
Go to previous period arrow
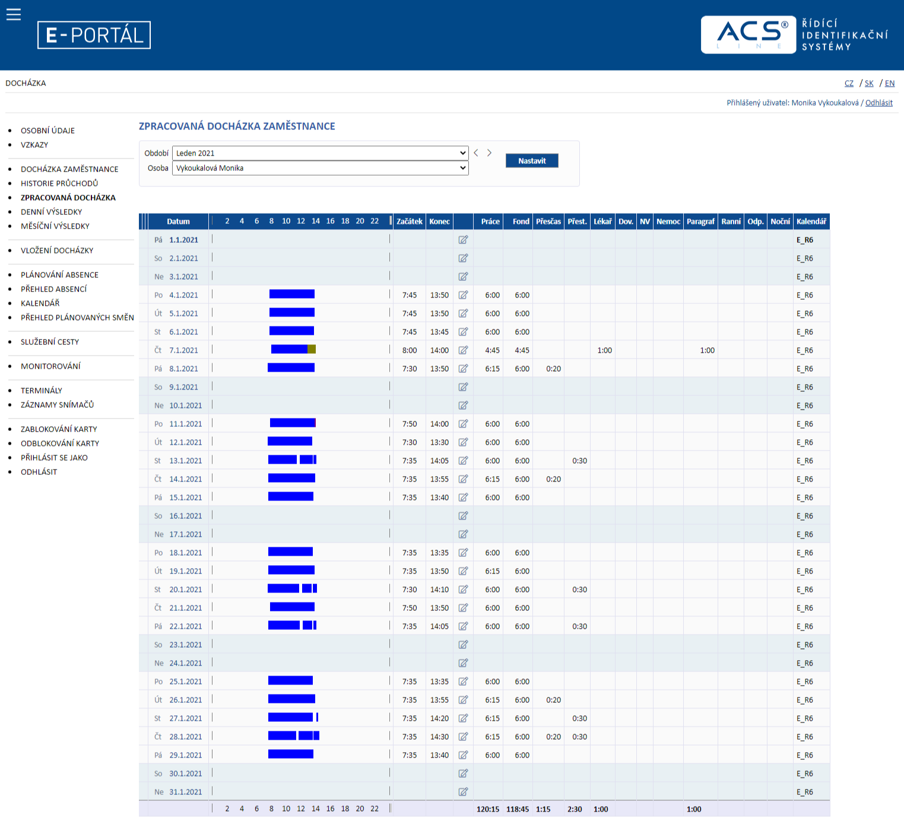(x=476, y=153)
